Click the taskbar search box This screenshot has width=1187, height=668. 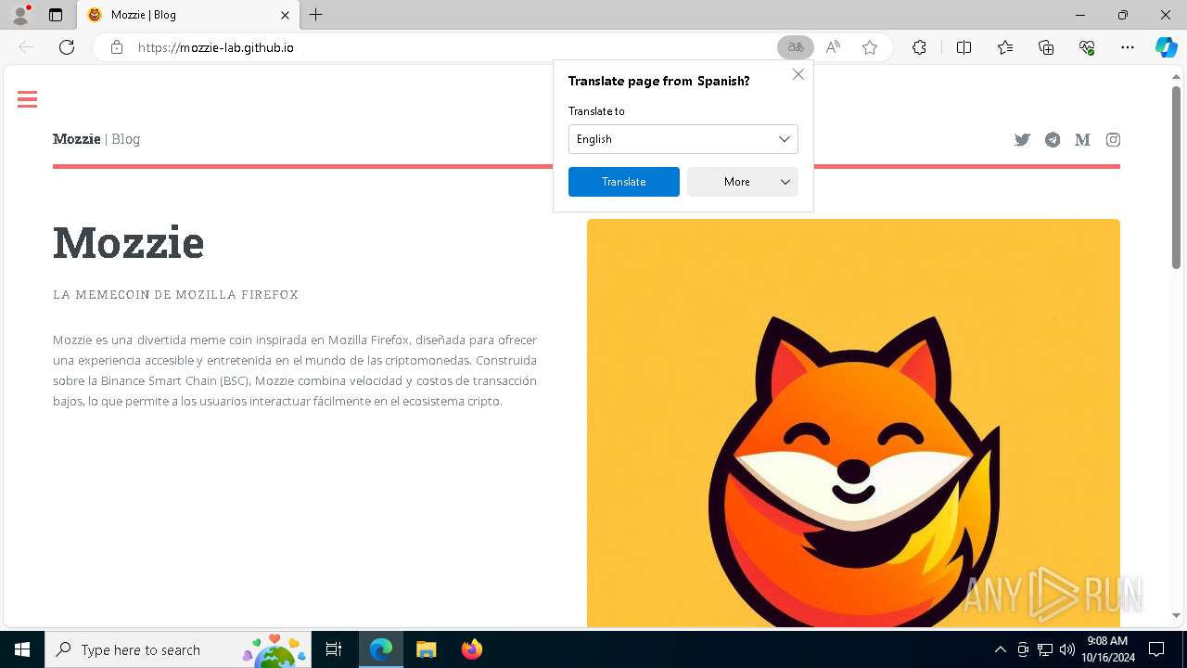click(x=178, y=649)
